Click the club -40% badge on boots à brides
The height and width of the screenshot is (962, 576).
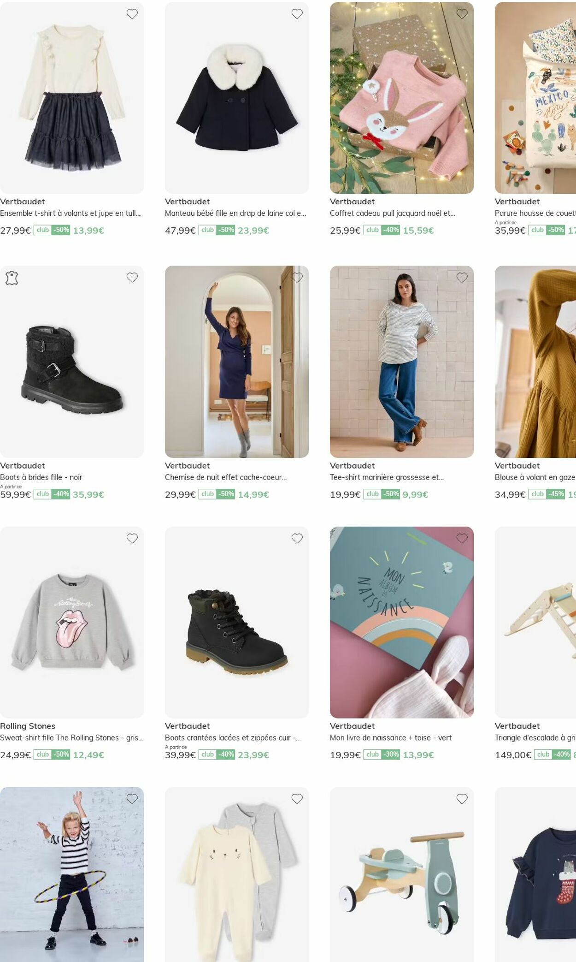click(x=52, y=494)
